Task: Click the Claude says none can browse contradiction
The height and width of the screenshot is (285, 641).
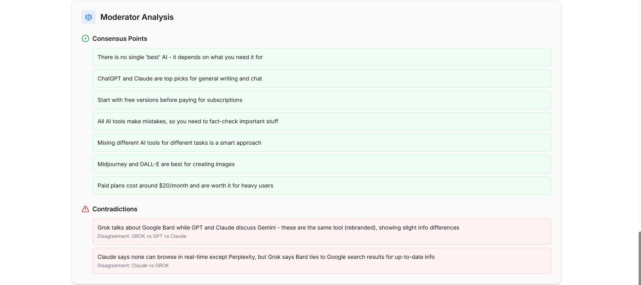Action: click(x=321, y=261)
